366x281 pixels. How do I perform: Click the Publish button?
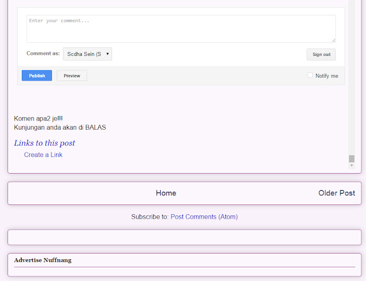[37, 75]
